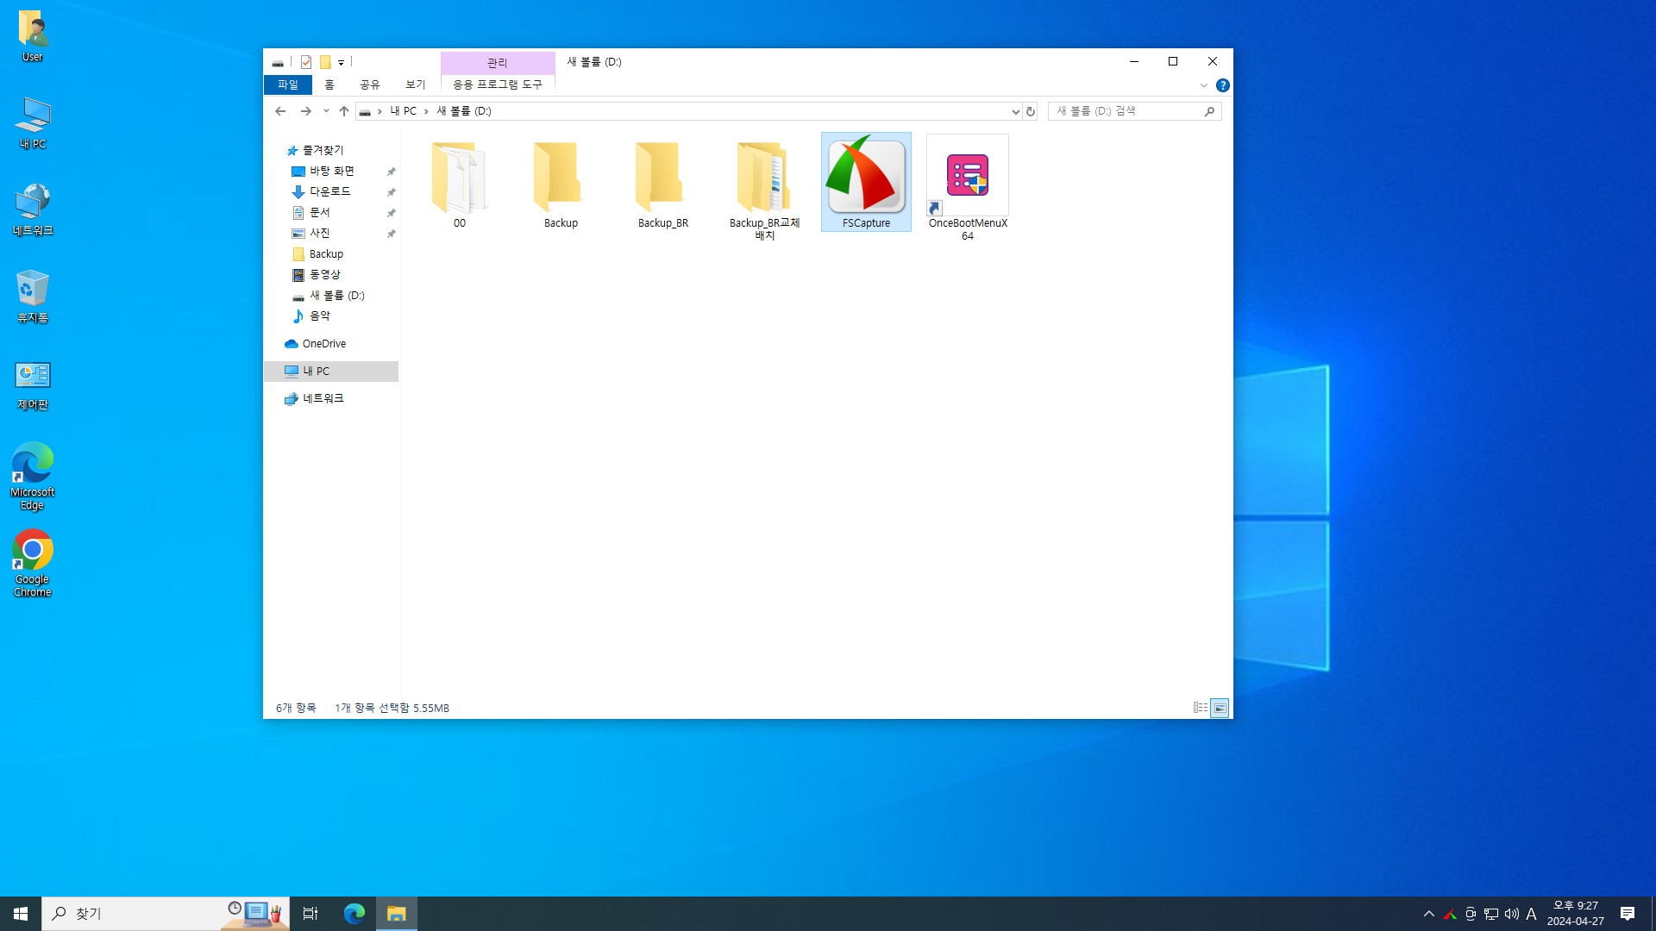Viewport: 1656px width, 931px height.
Task: Select 제어판 control panel desktop icon
Action: click(x=33, y=384)
